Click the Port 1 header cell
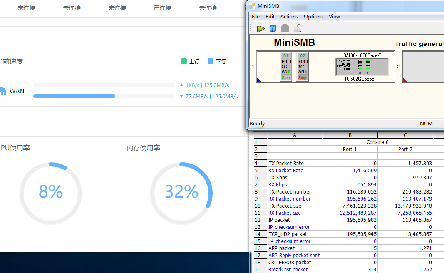 350,149
